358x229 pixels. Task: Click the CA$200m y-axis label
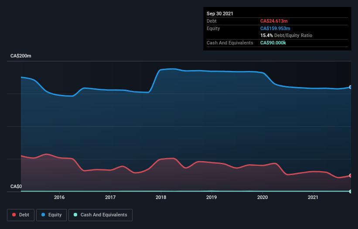[21, 56]
